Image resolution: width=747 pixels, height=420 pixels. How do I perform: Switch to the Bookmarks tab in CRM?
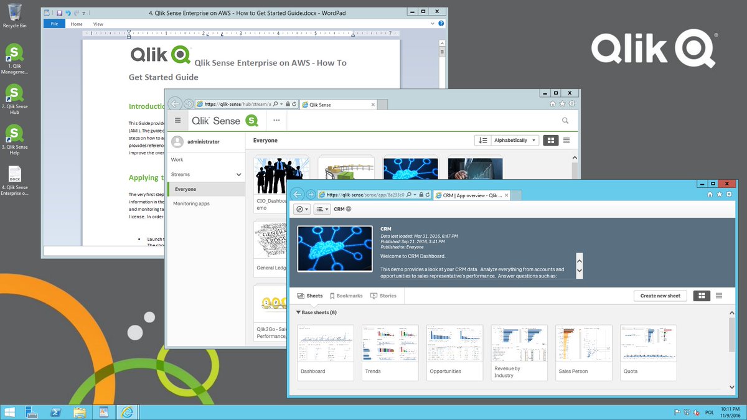346,296
